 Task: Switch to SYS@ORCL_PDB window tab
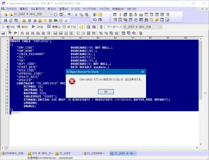click(x=12, y=153)
